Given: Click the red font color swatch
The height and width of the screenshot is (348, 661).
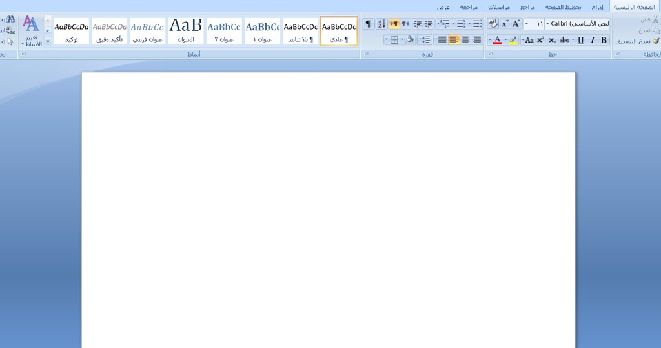Looking at the screenshot, I should click(497, 40).
